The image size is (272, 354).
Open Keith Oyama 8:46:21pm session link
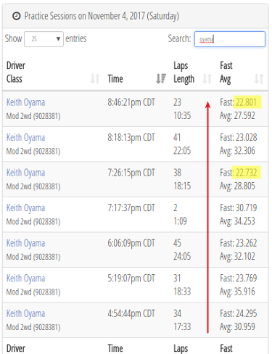(x=25, y=102)
